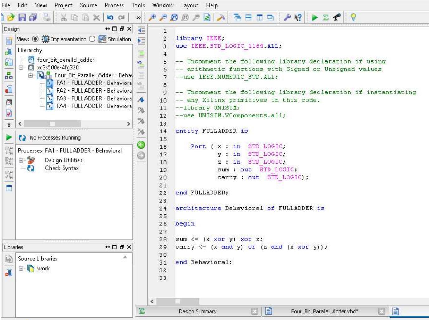Screen dimensions: 432x320
Task: Click rerun icon beside No Processes Running
Action: (x=22, y=138)
